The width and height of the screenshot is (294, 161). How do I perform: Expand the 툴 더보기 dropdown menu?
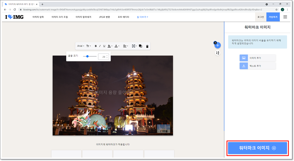(x=142, y=17)
